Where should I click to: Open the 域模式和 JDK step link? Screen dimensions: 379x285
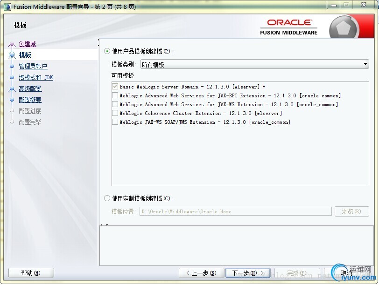36,77
